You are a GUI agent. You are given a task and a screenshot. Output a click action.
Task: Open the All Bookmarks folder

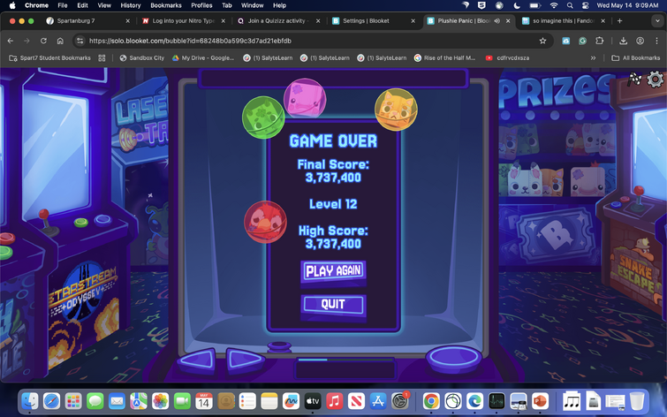pos(635,58)
